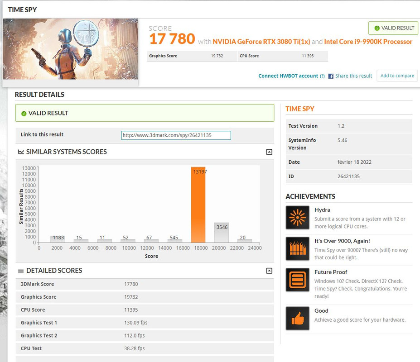Click the Result Details heading
420x362 pixels.
coord(39,95)
